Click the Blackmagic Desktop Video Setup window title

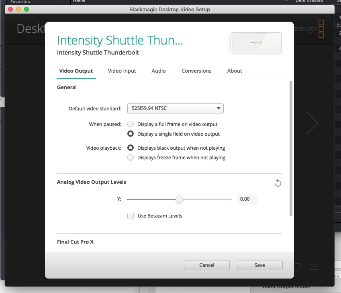169,10
